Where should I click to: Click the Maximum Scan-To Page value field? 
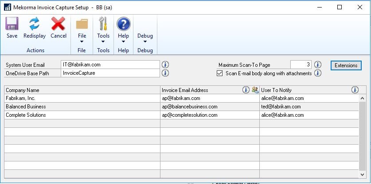coord(301,65)
